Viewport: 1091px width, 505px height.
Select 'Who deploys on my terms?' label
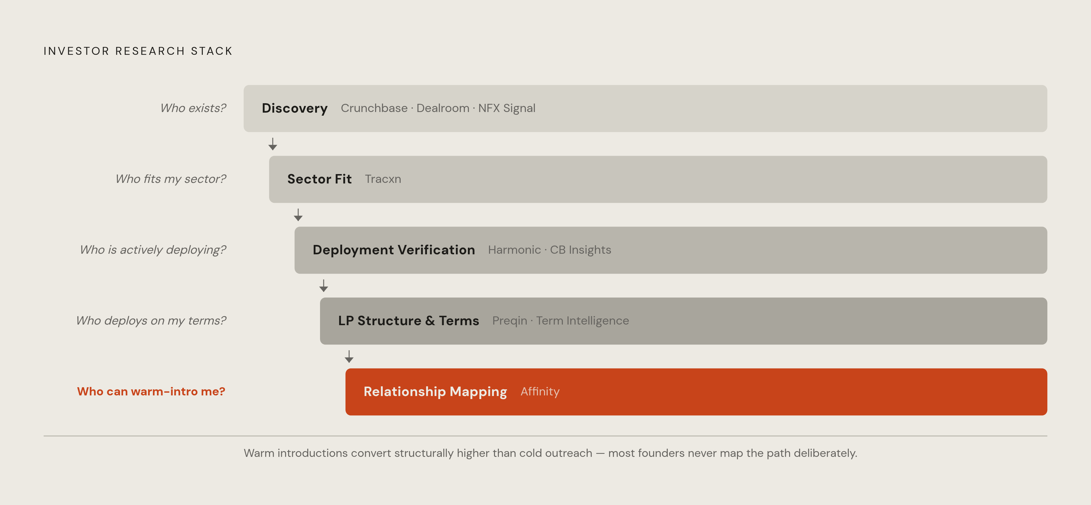click(x=151, y=321)
